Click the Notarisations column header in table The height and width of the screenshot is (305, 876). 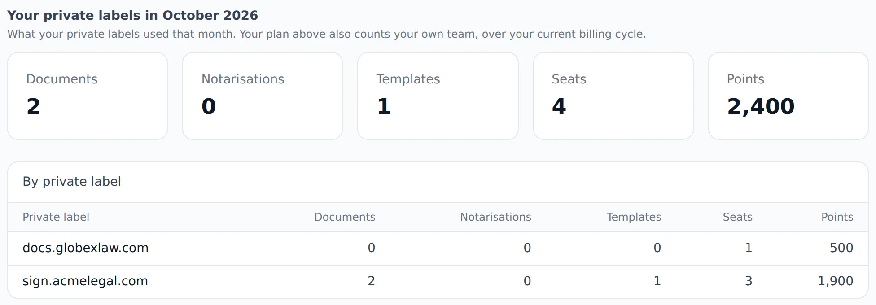(495, 217)
